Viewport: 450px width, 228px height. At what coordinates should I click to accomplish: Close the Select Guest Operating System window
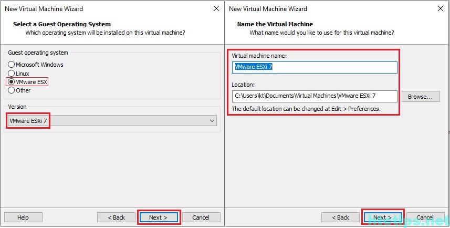[216, 8]
